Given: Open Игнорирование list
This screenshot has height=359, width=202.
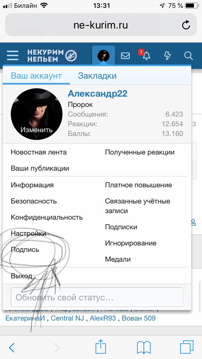Looking at the screenshot, I should coord(131,243).
